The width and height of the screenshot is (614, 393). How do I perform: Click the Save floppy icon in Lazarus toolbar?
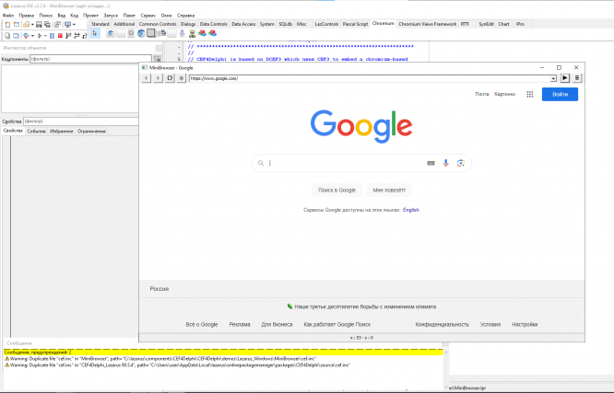39,24
